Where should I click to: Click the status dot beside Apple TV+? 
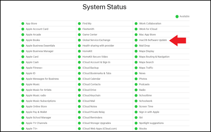click(23, 129)
